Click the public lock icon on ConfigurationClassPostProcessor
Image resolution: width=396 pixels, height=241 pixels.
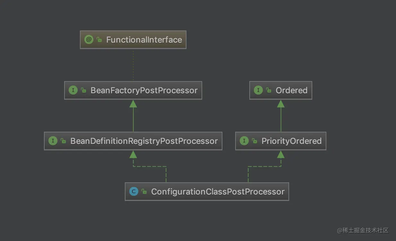(144, 192)
